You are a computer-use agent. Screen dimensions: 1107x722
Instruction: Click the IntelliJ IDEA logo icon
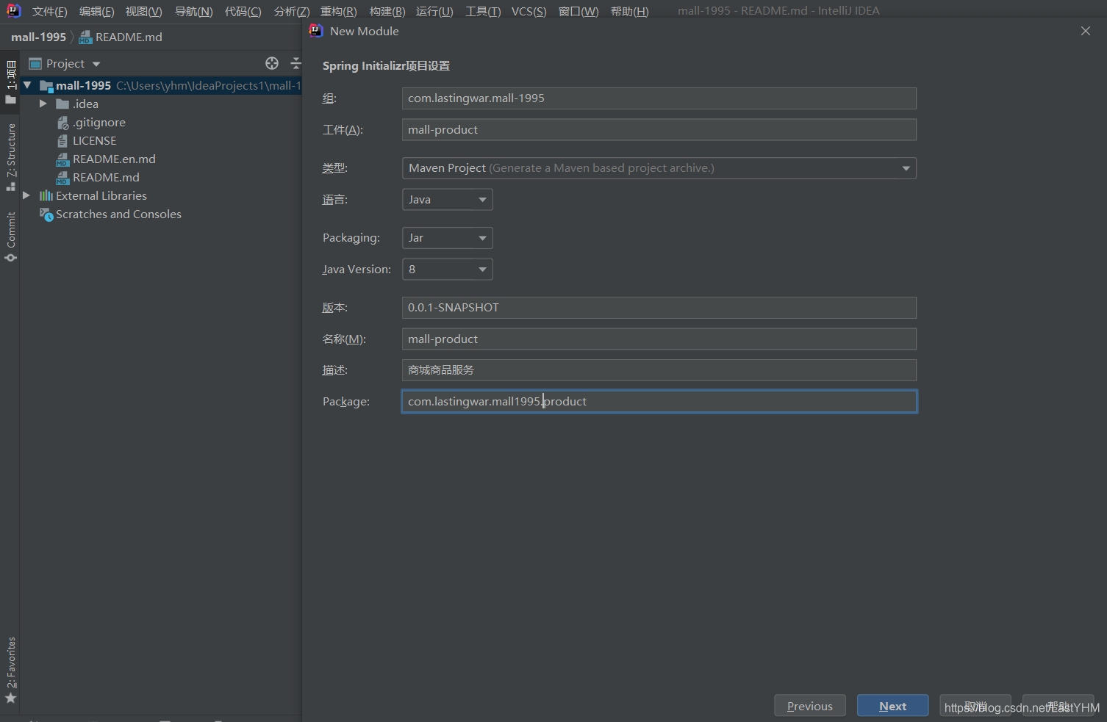[13, 10]
